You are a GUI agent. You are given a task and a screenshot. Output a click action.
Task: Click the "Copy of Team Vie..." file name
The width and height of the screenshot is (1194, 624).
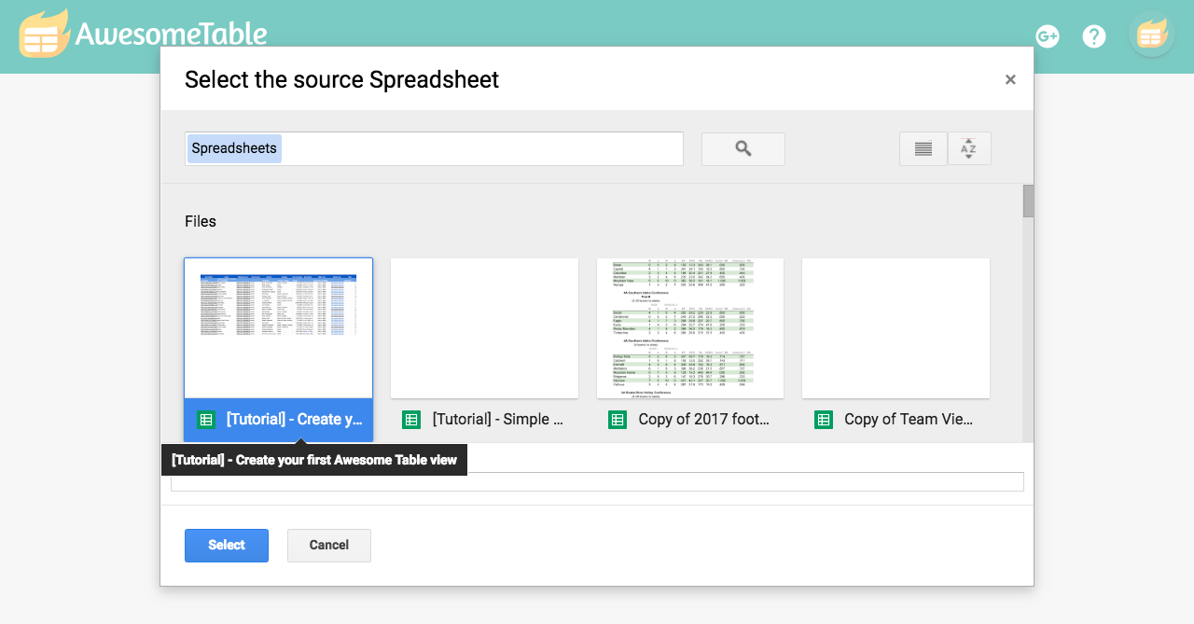click(x=909, y=420)
